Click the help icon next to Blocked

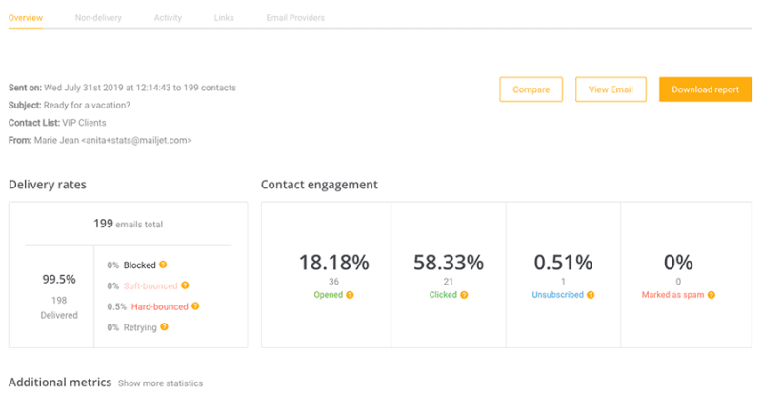163,265
